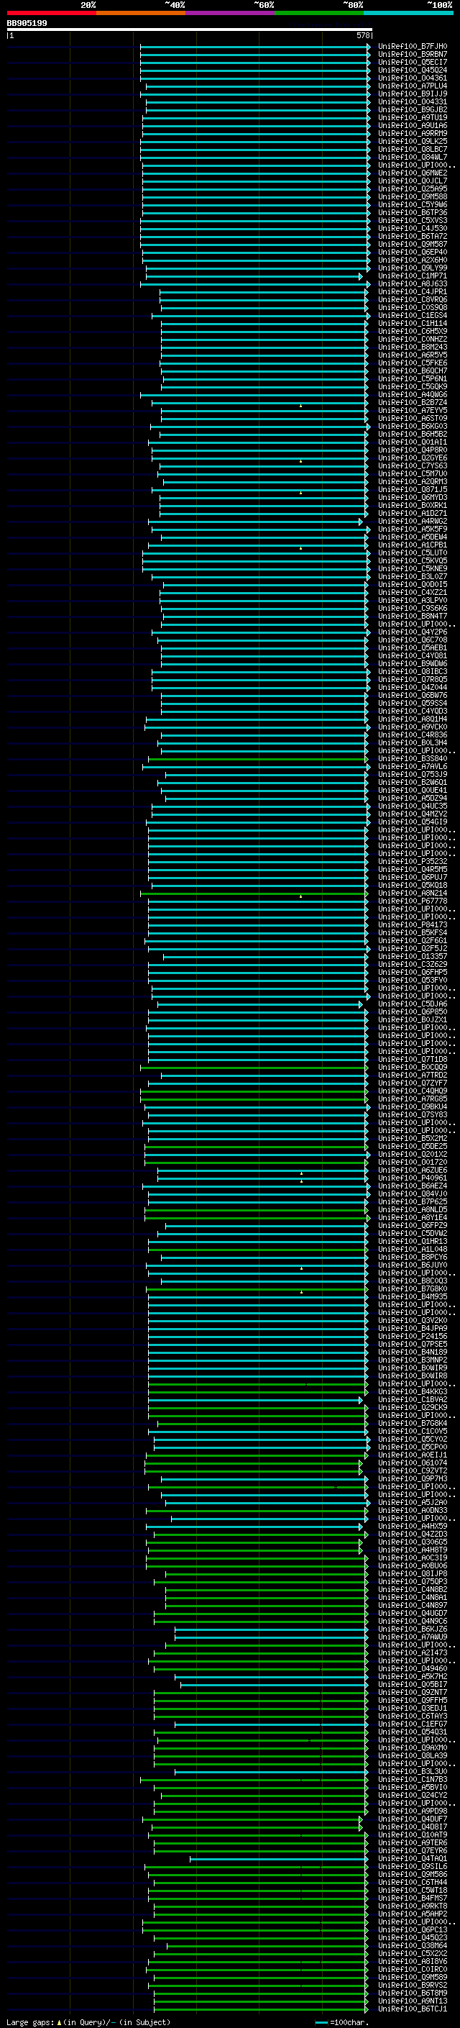This screenshot has height=2028, width=460.
Task: Click the orange ~40% identity legend segment
Action: click(x=141, y=13)
